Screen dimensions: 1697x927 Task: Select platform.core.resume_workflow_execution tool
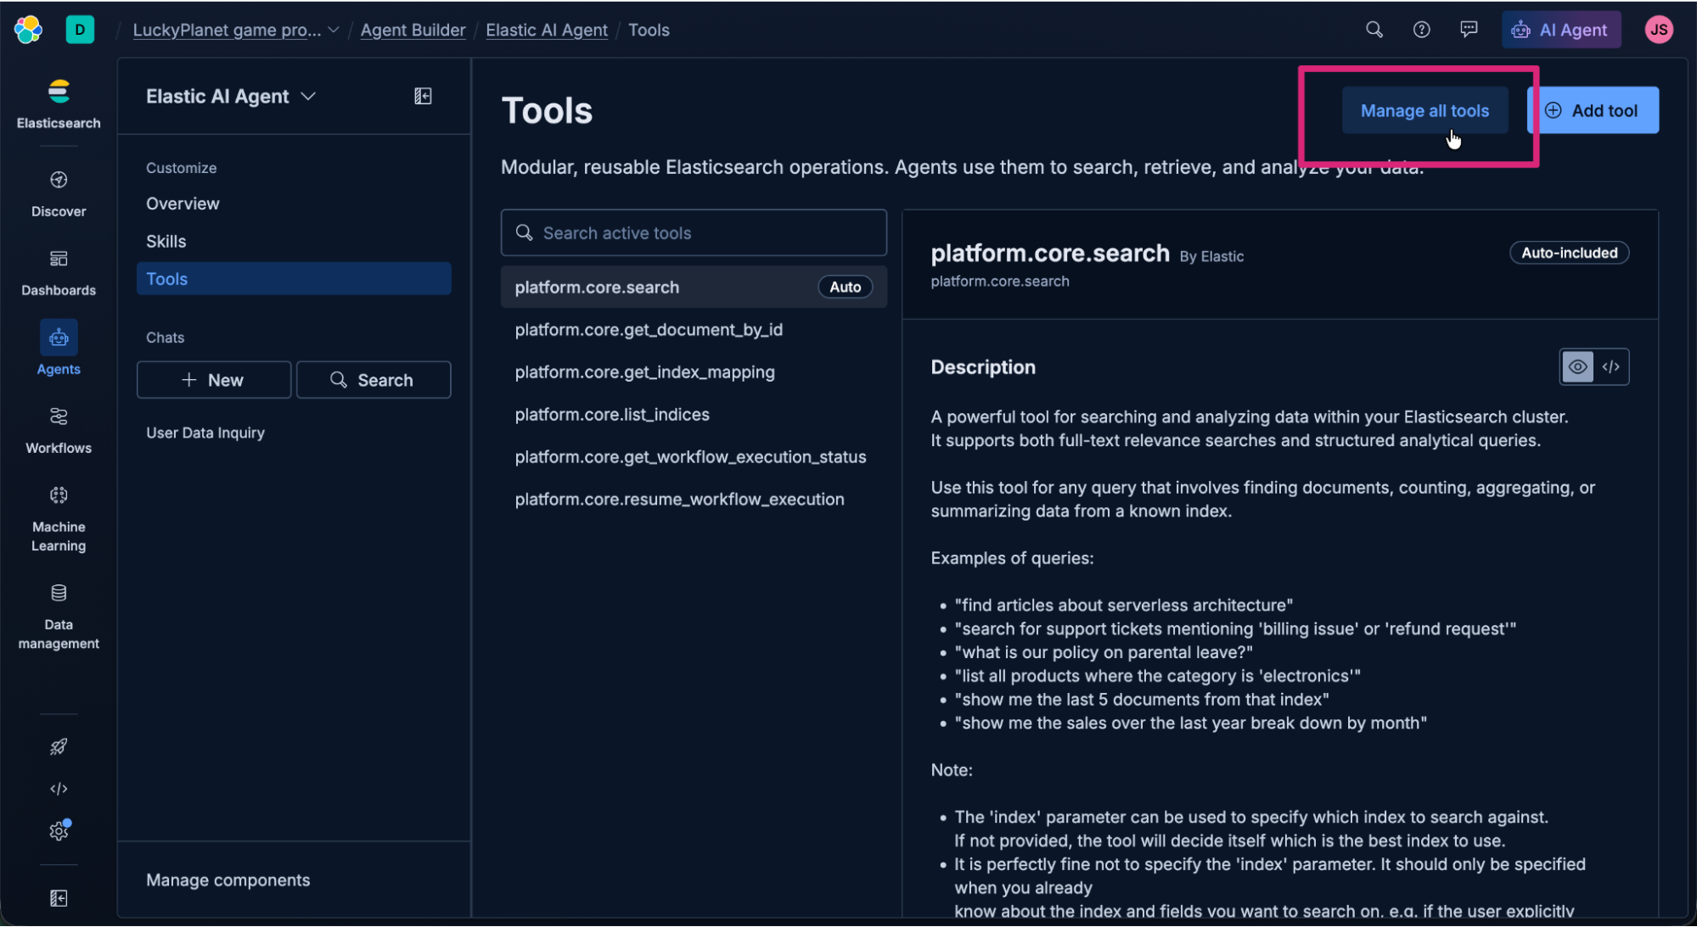694,499
